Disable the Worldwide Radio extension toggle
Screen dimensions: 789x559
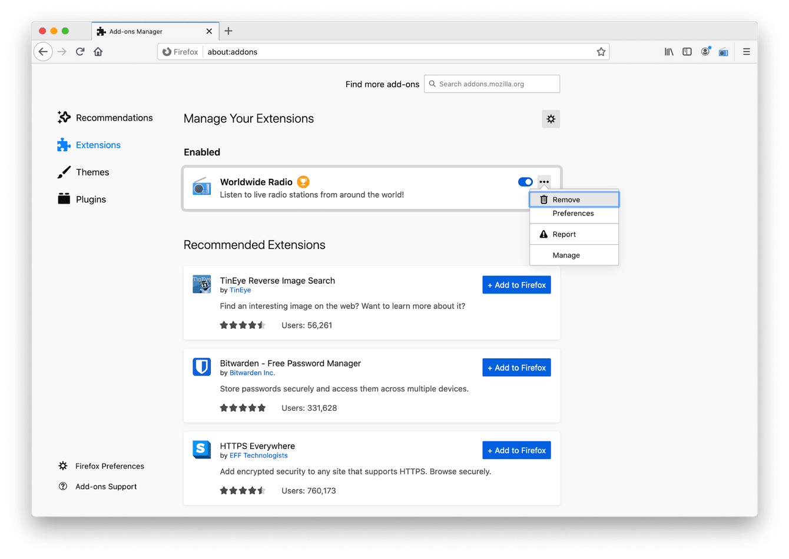(x=525, y=182)
